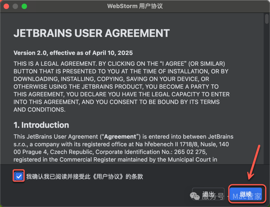The height and width of the screenshot is (207, 270).
Task: Click the bold word Agreement in the introduction
Action: coord(120,137)
